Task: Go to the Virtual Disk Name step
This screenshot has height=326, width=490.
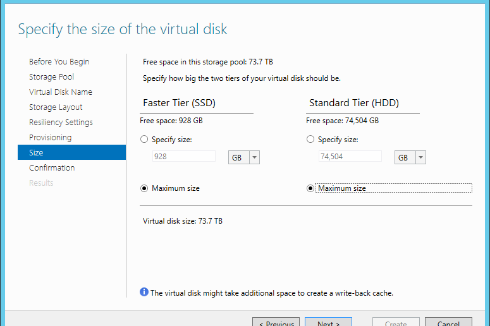Action: [x=61, y=92]
